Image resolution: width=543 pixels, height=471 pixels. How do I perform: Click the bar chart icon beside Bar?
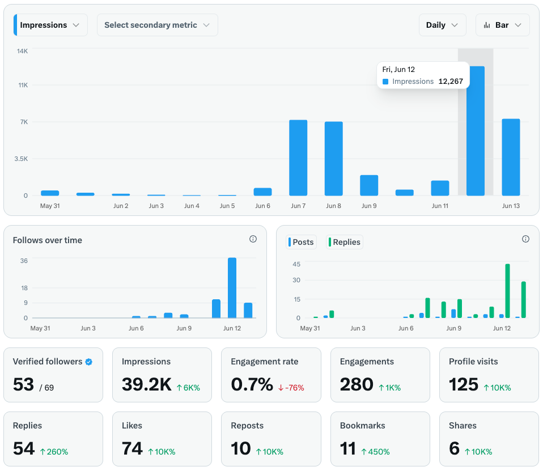coord(487,25)
